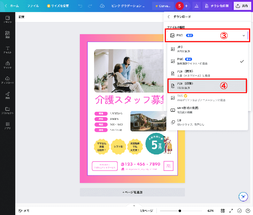Click the design title ピンクグラデーション
Viewport: 253px width, 215px height.
(x=128, y=6)
